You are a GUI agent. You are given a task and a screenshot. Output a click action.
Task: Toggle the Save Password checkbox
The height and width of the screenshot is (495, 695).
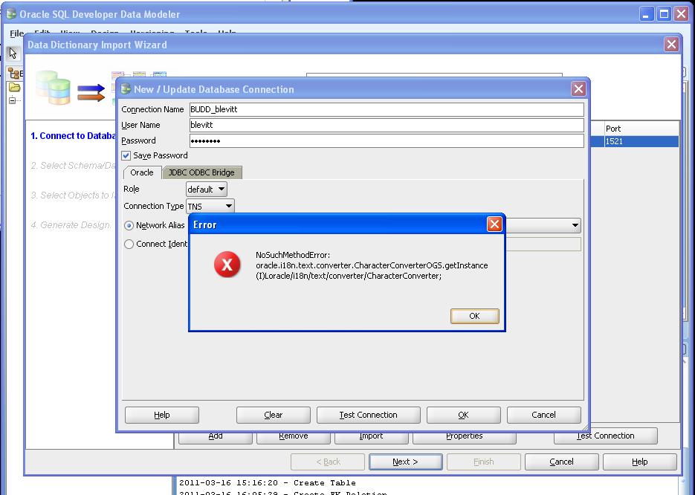[x=126, y=155]
